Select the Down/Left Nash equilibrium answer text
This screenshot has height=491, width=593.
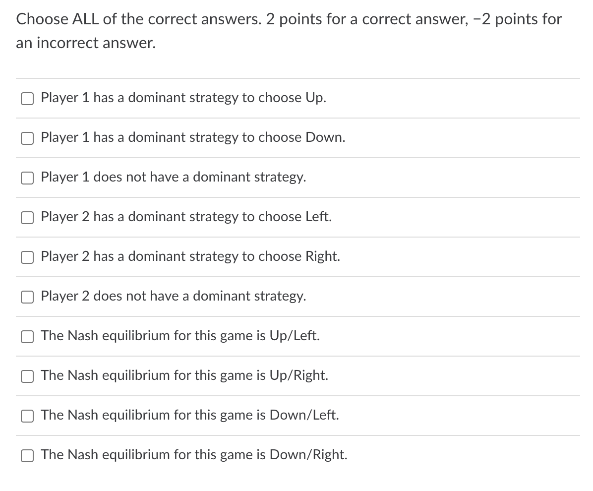190,415
